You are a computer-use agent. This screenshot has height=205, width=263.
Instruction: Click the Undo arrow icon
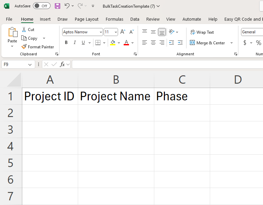(x=67, y=6)
